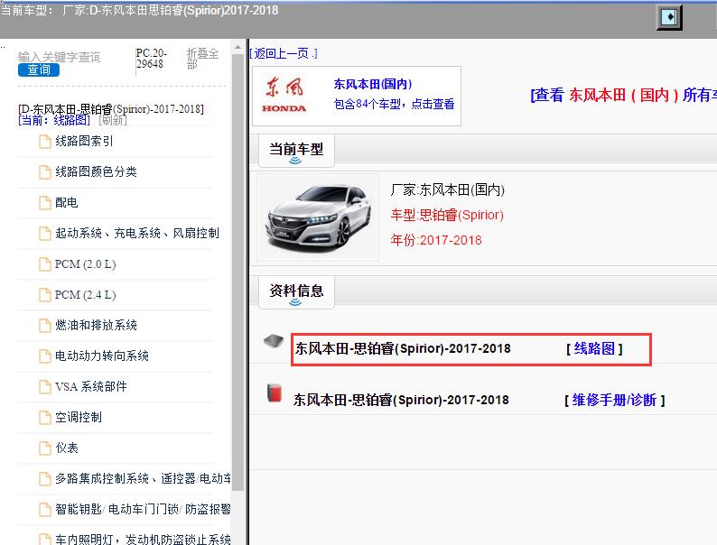This screenshot has width=717, height=545.
Task: Click the 当前：线路图 link
Action: point(54,120)
